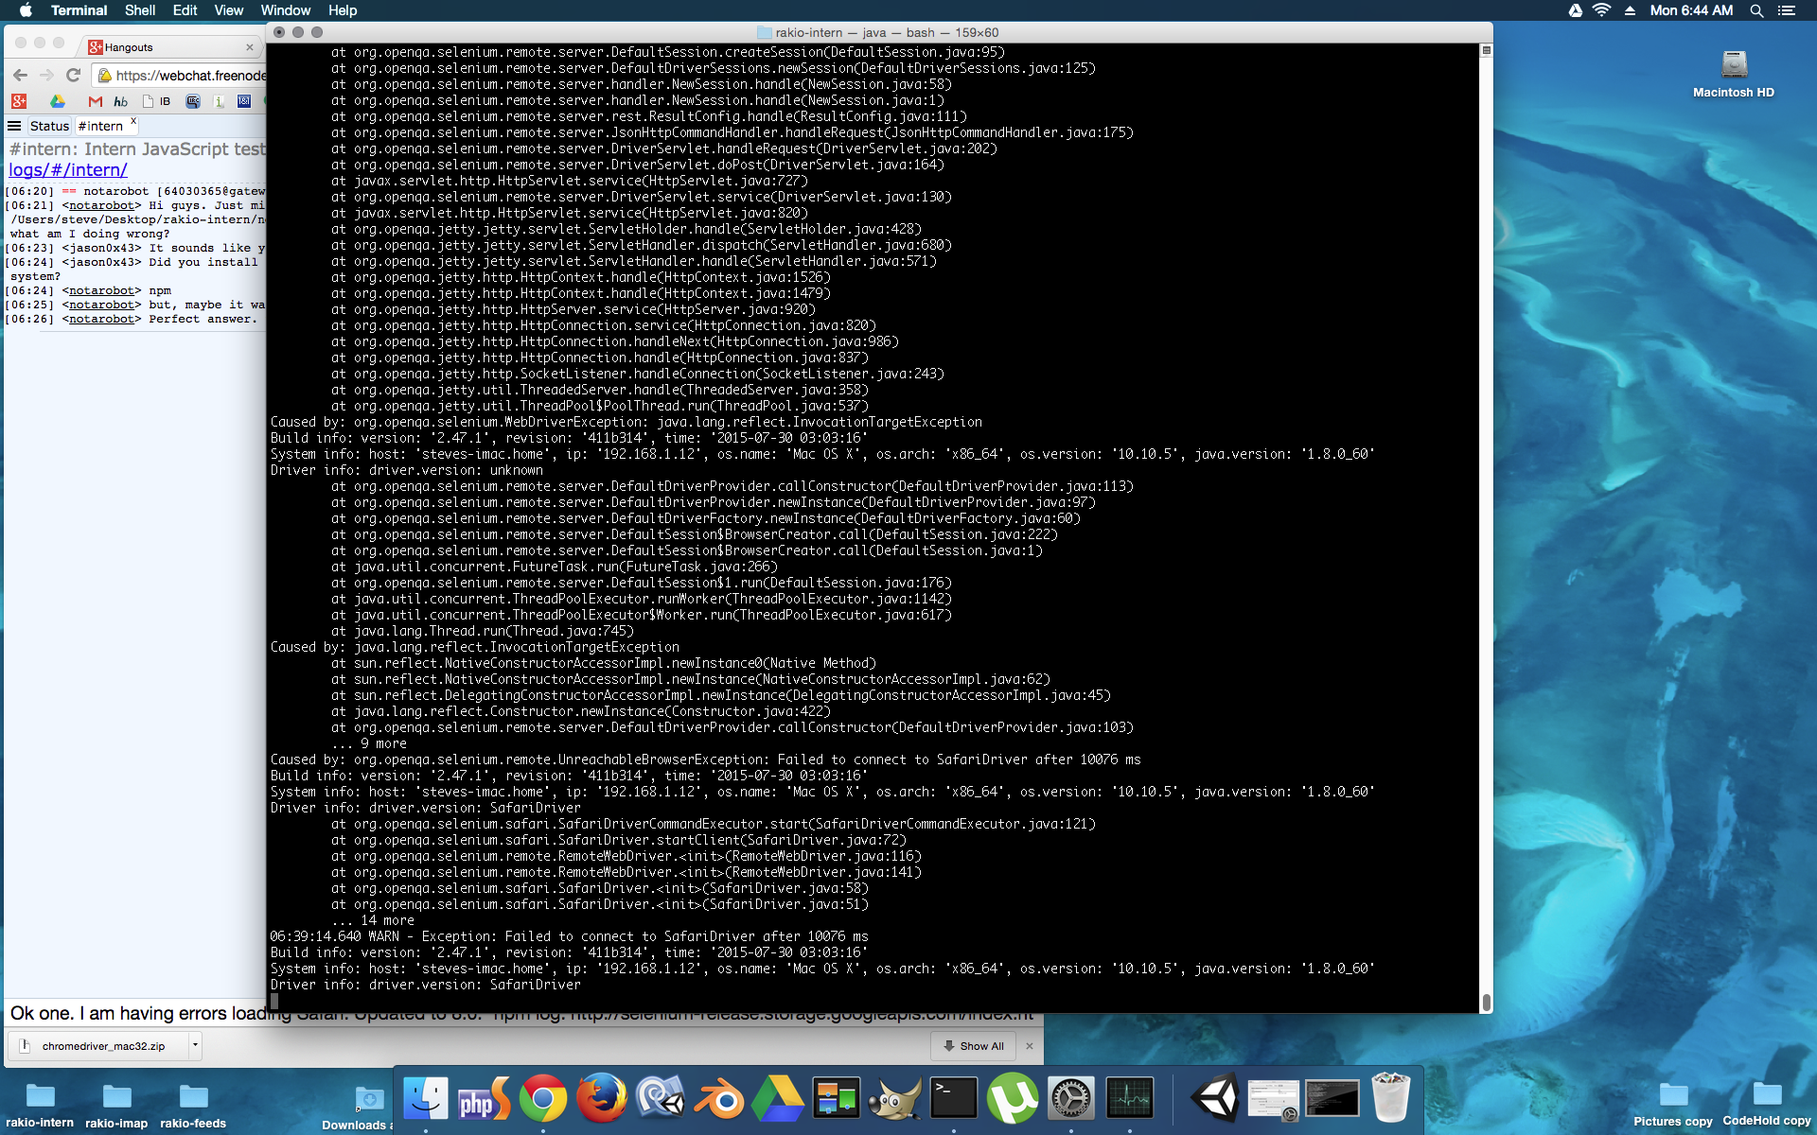Switch to the Status tab in webchat
The width and height of the screenshot is (1817, 1135).
coord(49,126)
